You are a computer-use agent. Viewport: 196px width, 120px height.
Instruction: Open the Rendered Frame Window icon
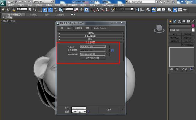click(x=180, y=10)
